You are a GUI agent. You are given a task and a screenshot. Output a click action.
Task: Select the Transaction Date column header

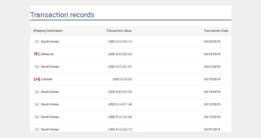pyautogui.click(x=216, y=31)
